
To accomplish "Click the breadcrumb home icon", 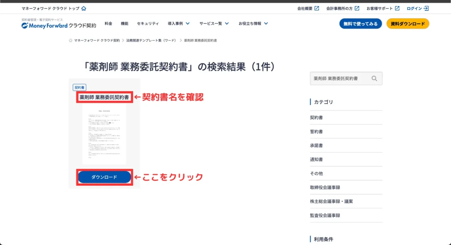I will 71,40.
